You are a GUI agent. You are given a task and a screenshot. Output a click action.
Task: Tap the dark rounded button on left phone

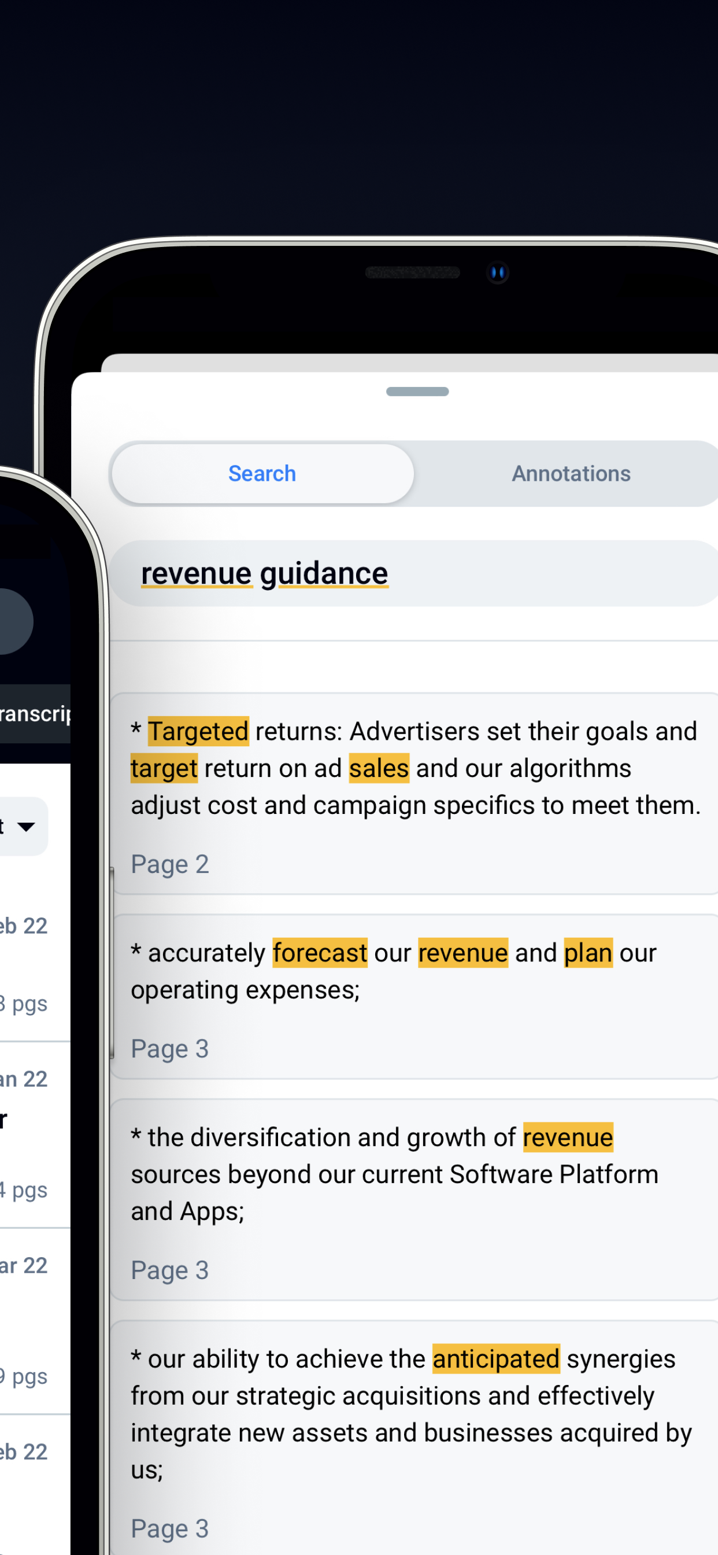click(x=16, y=621)
